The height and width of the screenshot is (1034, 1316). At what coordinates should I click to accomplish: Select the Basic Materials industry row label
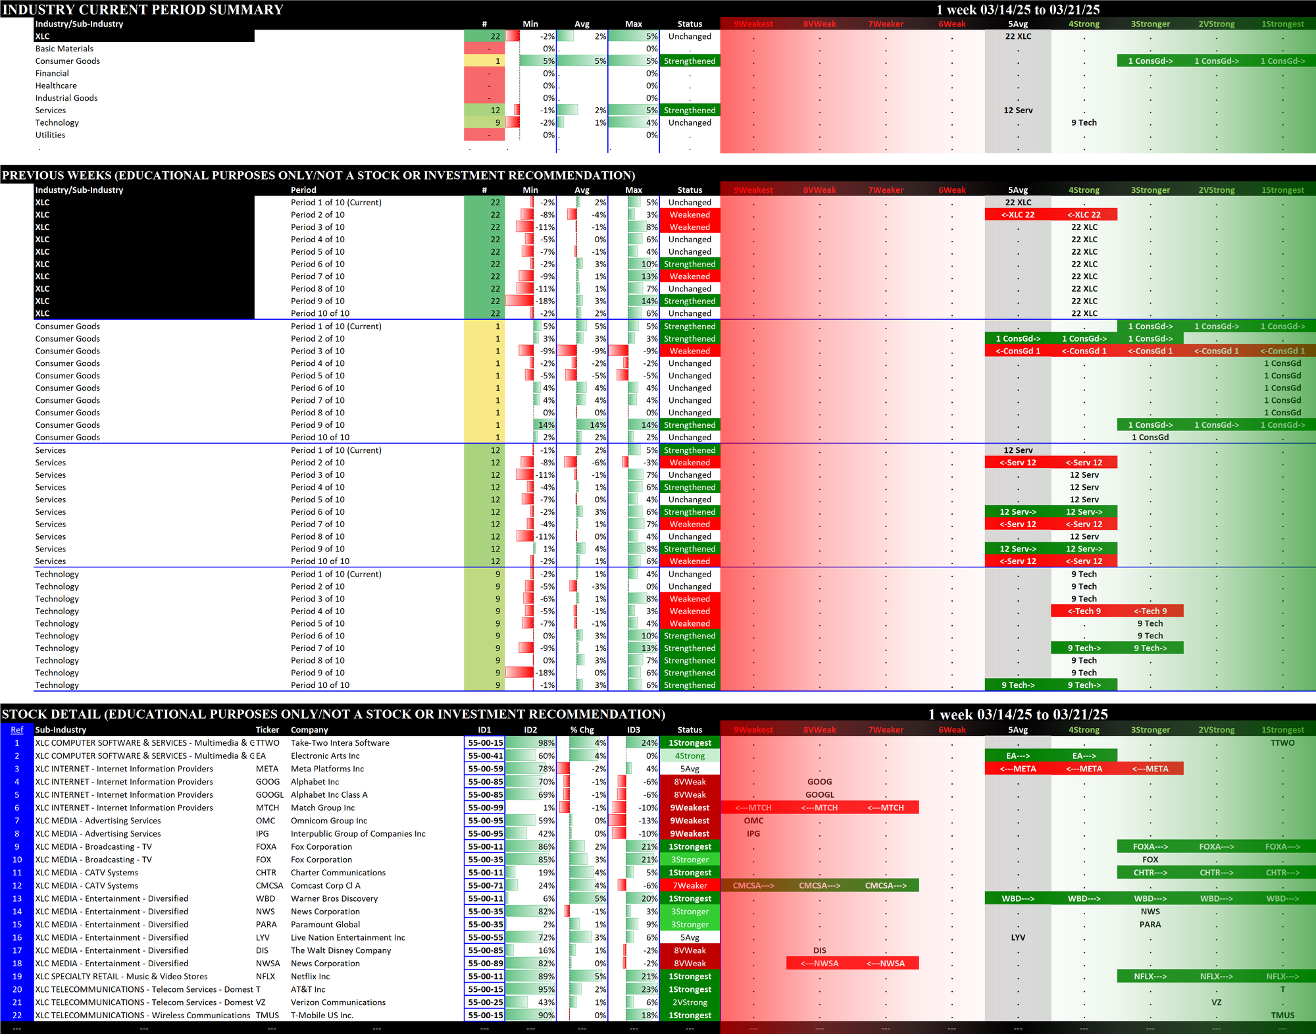[64, 49]
